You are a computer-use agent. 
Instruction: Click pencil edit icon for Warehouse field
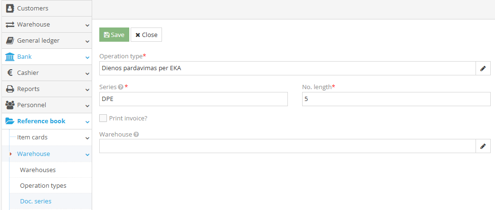click(483, 146)
